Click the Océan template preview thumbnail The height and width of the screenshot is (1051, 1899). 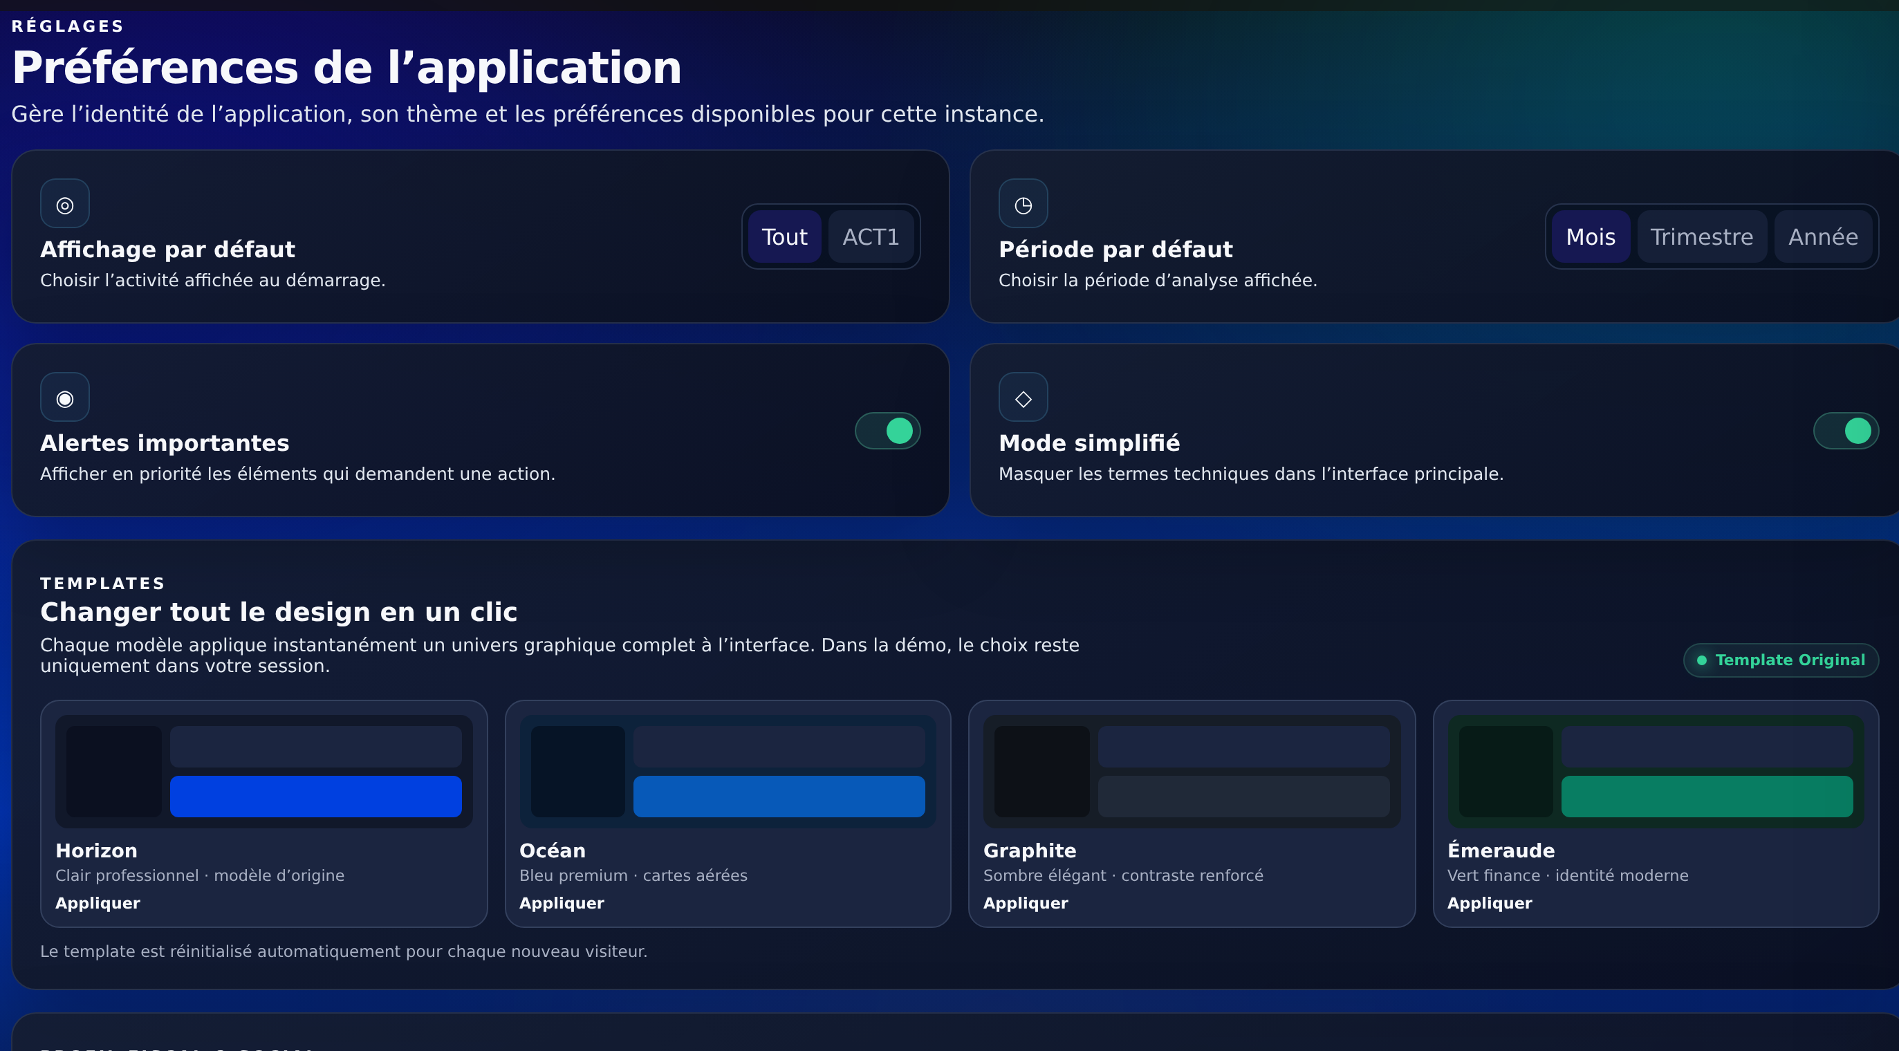point(728,772)
